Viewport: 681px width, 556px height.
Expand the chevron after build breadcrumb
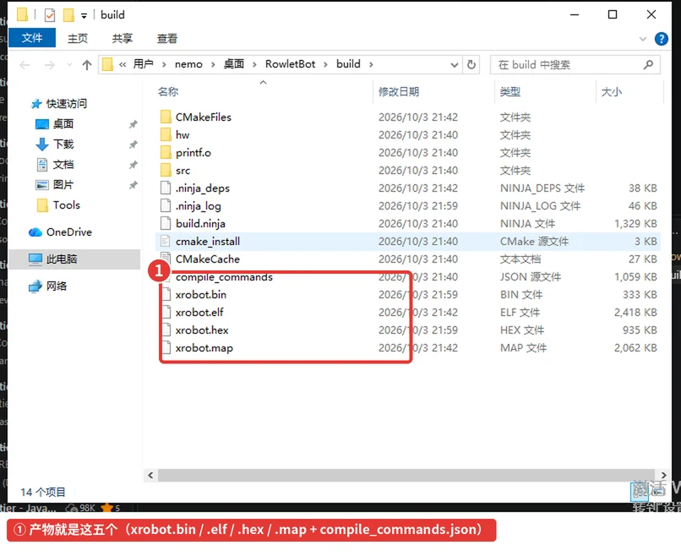pos(371,65)
